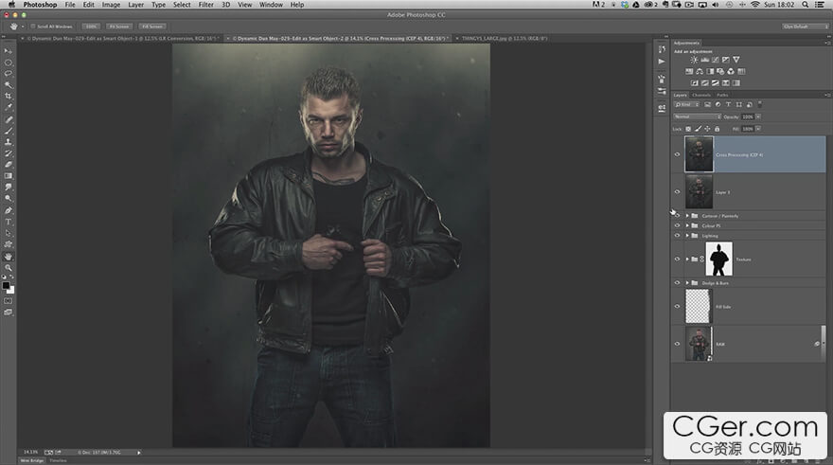Select the Eraser tool
The width and height of the screenshot is (833, 465).
click(x=8, y=165)
